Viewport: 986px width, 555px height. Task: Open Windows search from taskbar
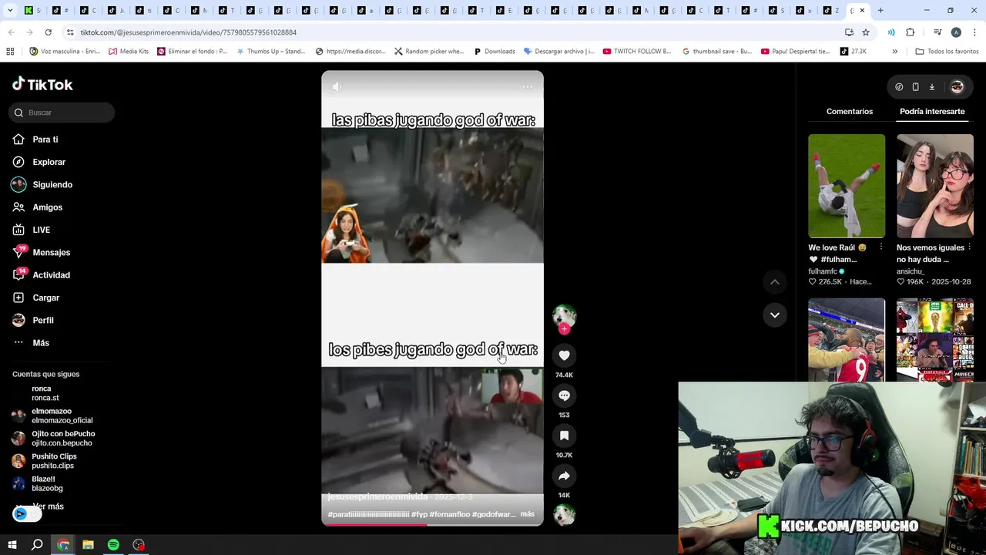tap(37, 545)
